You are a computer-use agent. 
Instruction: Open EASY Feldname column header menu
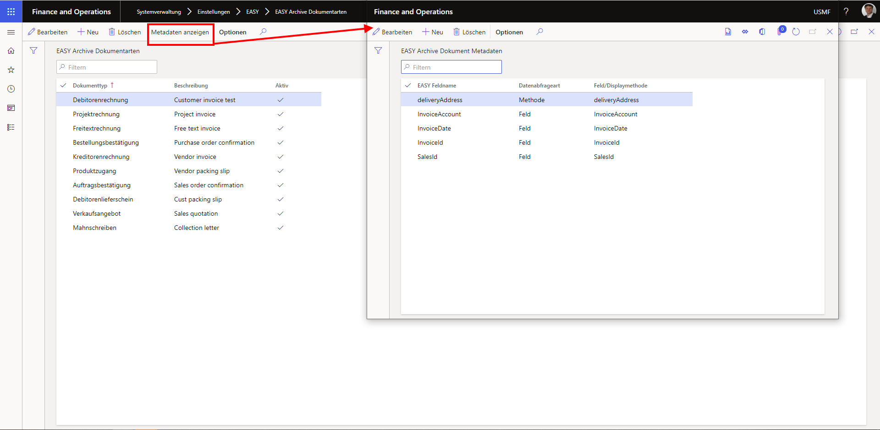[x=437, y=86]
